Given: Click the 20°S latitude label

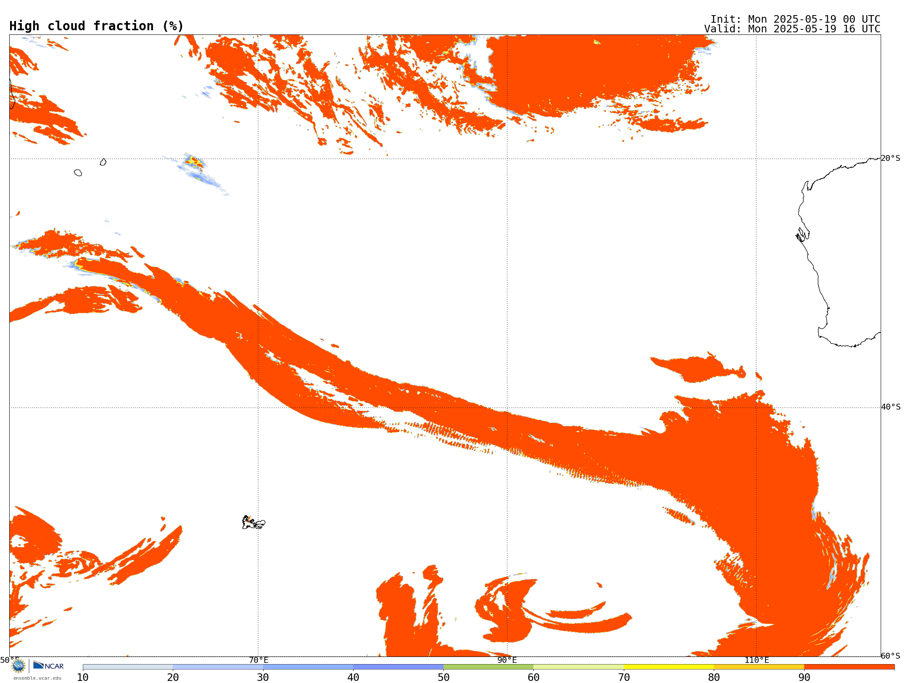Looking at the screenshot, I should coord(891,158).
